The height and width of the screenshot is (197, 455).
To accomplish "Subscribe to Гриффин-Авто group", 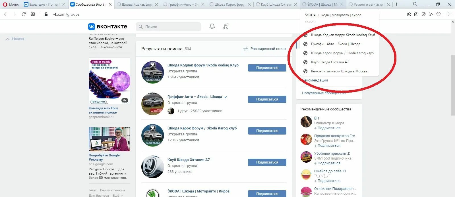I will coord(267,99).
